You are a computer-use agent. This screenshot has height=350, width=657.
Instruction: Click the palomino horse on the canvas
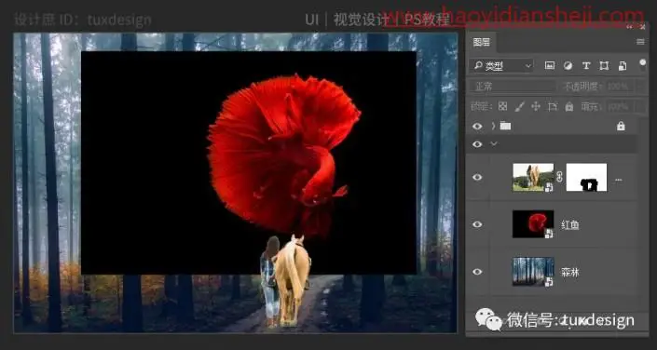[x=292, y=280]
